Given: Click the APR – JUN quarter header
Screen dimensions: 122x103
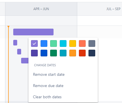Looking at the screenshot, I should click(41, 9).
